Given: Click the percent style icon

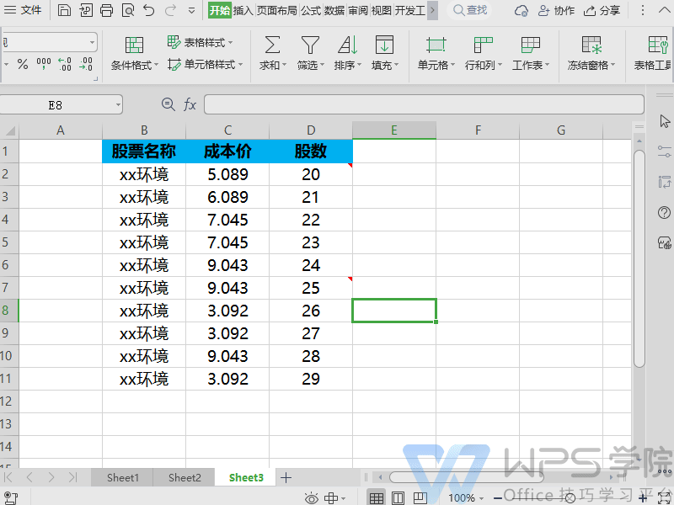Looking at the screenshot, I should point(23,65).
